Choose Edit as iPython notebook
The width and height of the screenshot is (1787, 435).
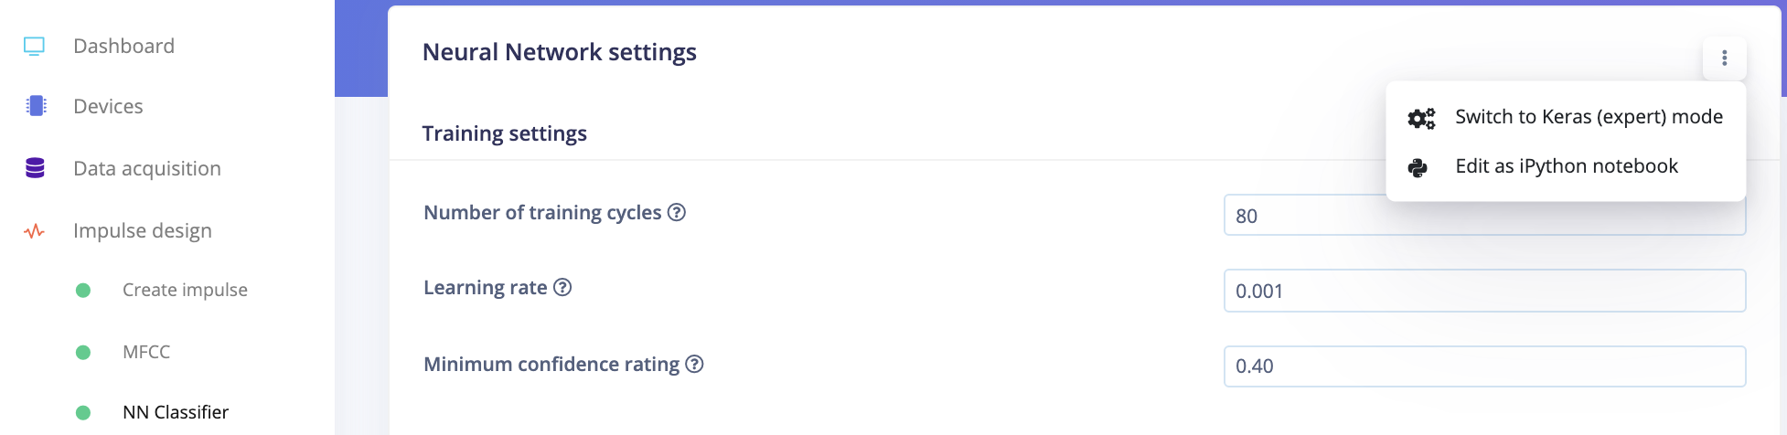coord(1565,166)
